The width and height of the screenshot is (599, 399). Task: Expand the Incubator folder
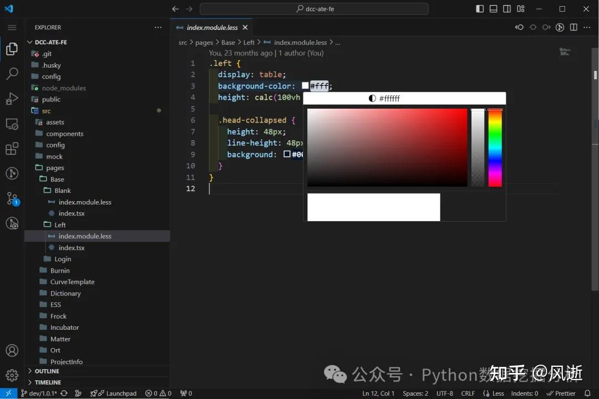coord(98,327)
